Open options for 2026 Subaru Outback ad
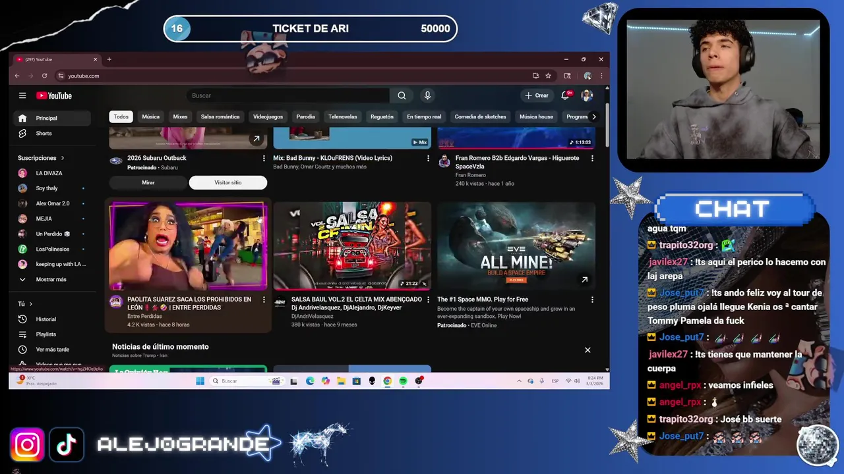Viewport: 844px width, 474px height. (x=264, y=159)
